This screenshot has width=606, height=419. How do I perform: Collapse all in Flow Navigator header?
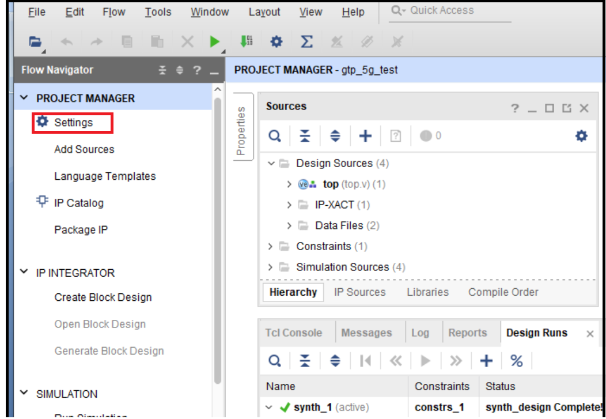(x=162, y=70)
